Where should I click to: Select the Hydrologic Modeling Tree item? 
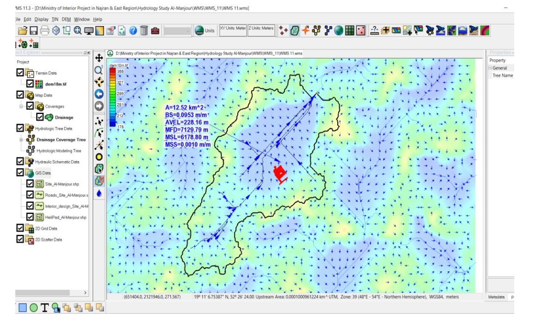pos(59,150)
